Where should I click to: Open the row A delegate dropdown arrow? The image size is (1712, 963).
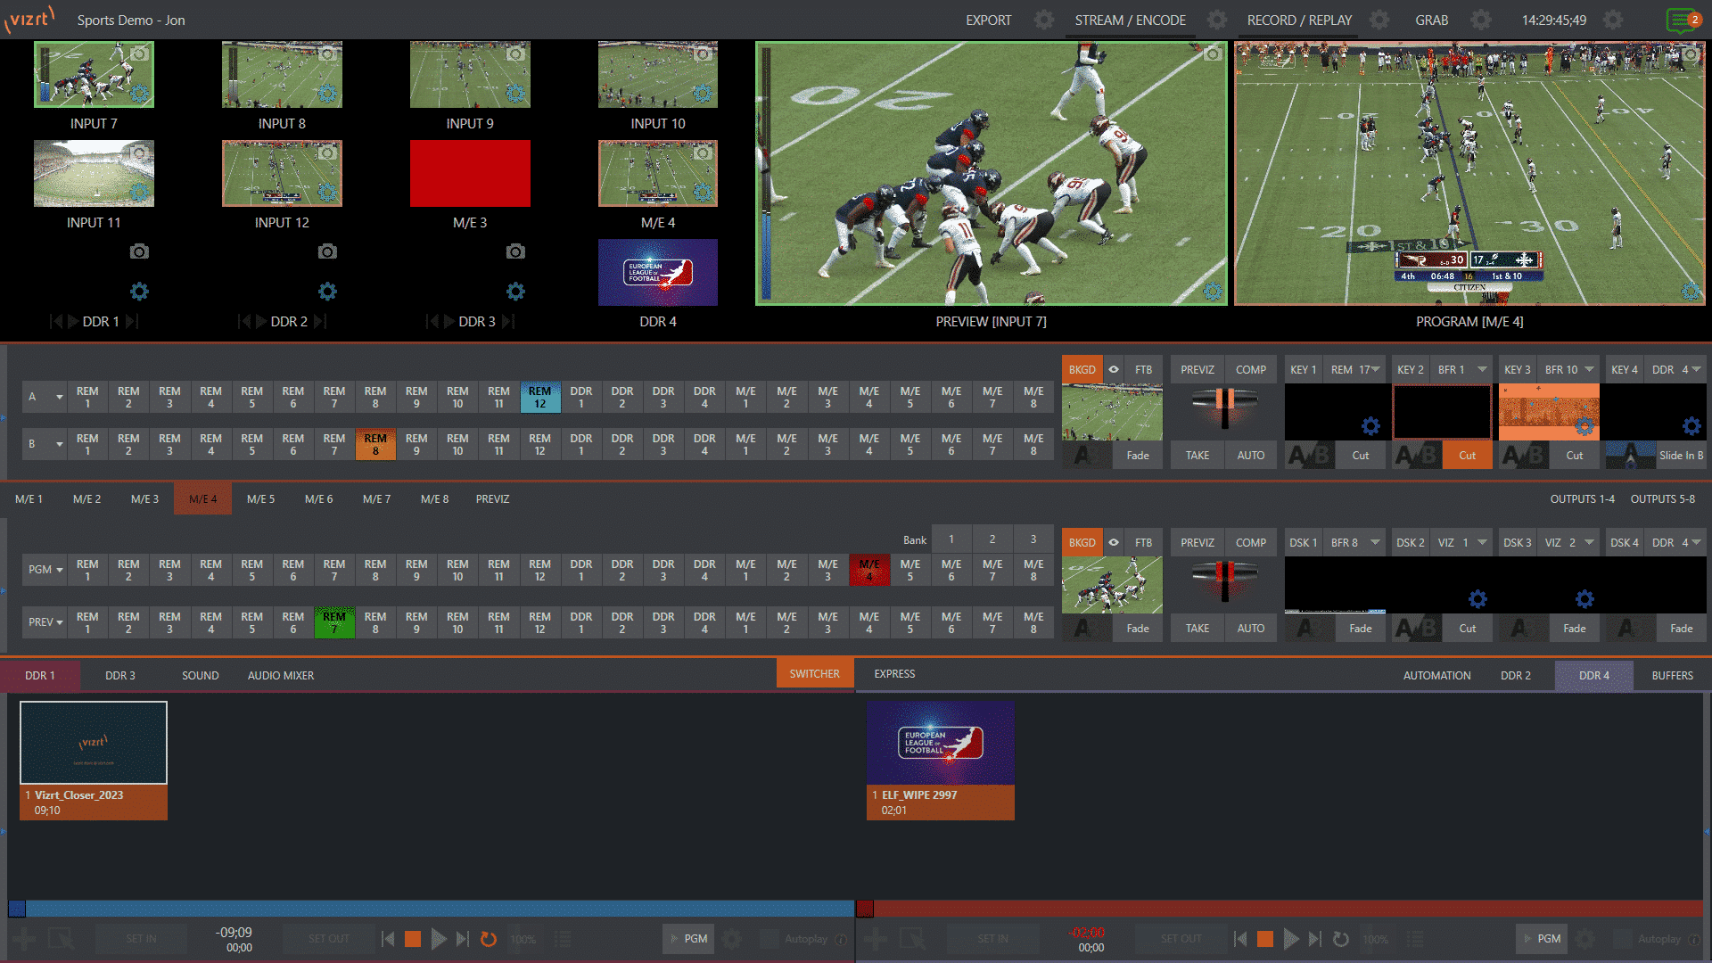click(59, 397)
